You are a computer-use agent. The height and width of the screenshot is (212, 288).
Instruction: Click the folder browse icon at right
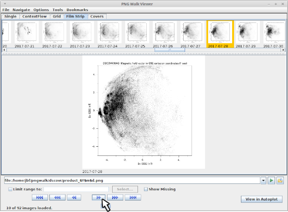tap(280, 181)
